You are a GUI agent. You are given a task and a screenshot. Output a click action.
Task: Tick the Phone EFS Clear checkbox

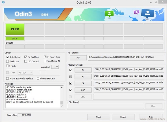(x=38, y=78)
